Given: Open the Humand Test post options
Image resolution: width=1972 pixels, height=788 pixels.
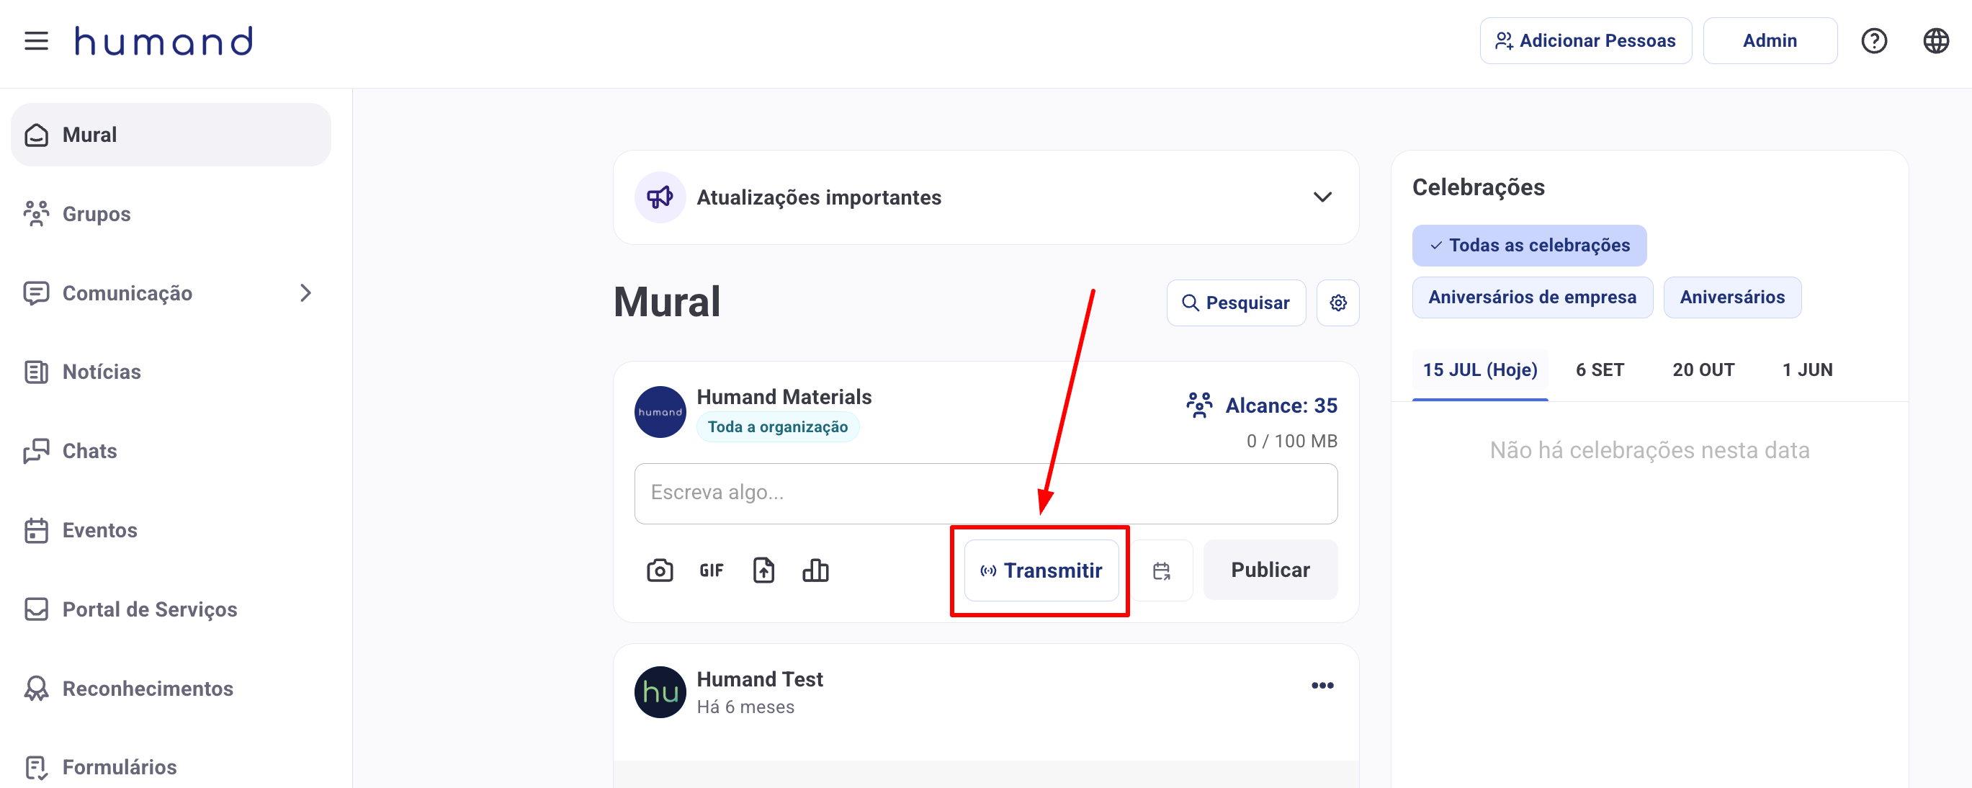Looking at the screenshot, I should (1322, 686).
